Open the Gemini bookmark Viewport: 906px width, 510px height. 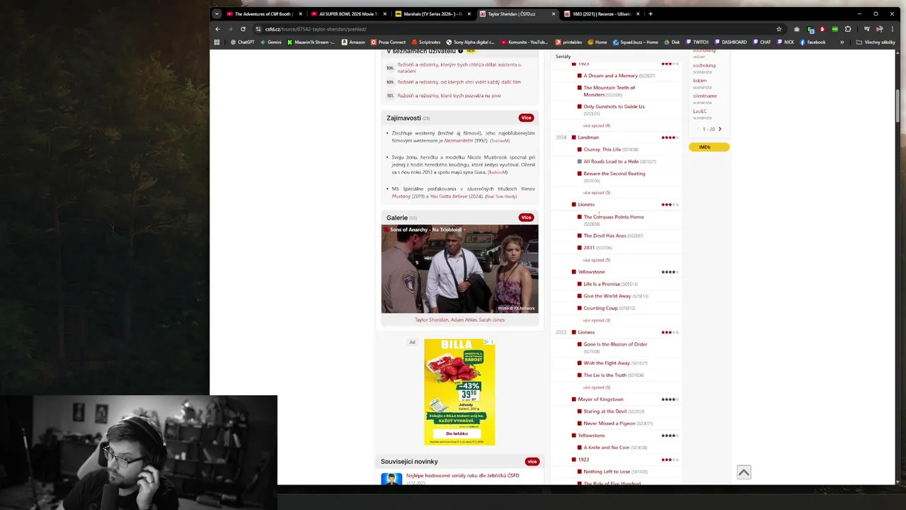270,42
